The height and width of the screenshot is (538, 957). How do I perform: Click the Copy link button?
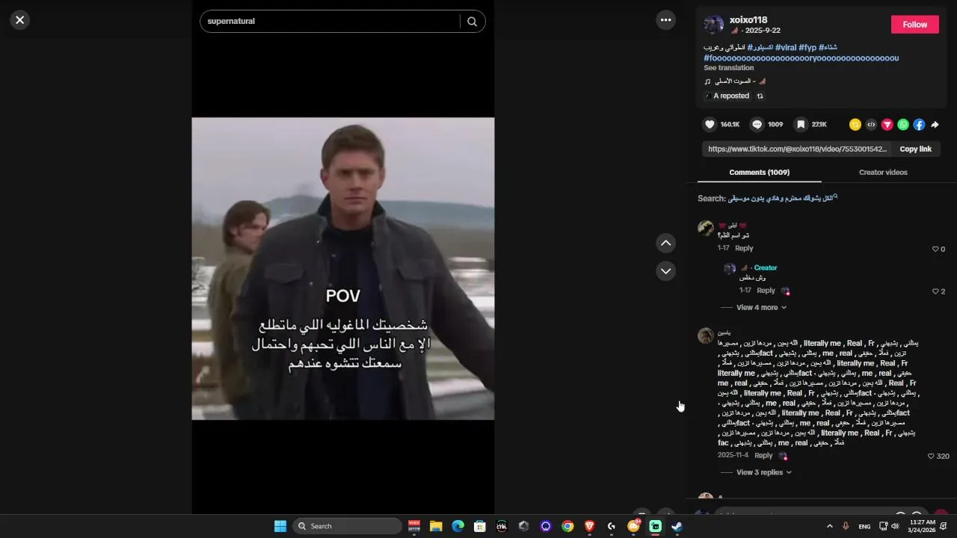pyautogui.click(x=915, y=149)
